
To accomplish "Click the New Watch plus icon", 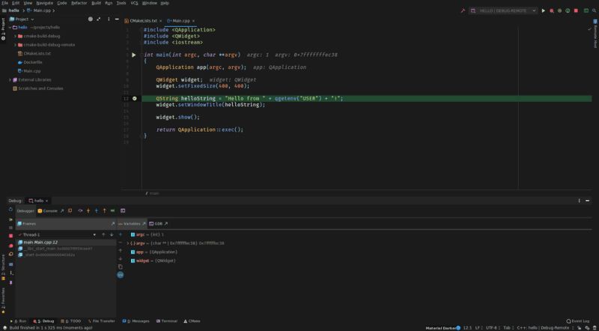I will point(121,234).
